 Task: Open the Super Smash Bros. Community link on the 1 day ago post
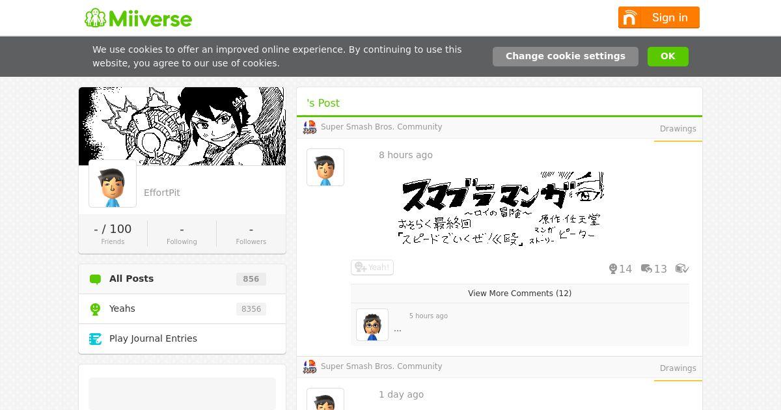tap(381, 366)
